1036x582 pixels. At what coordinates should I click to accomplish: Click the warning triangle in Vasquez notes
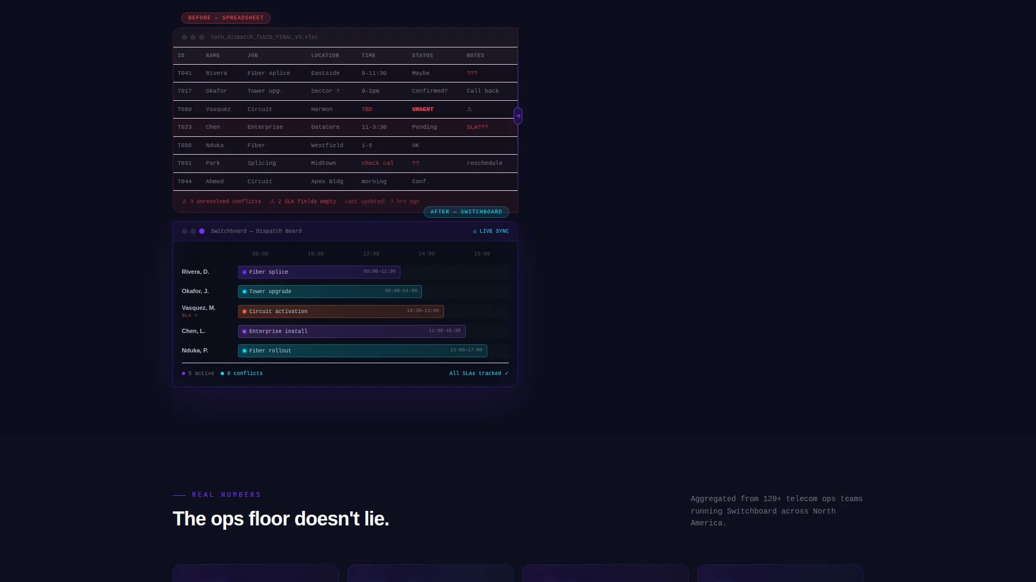point(469,109)
